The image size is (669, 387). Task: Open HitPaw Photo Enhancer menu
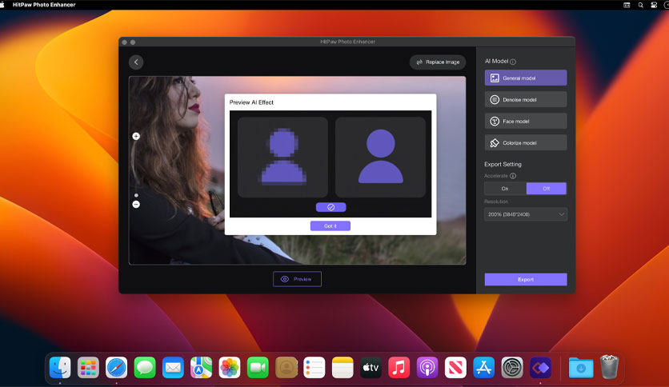44,5
